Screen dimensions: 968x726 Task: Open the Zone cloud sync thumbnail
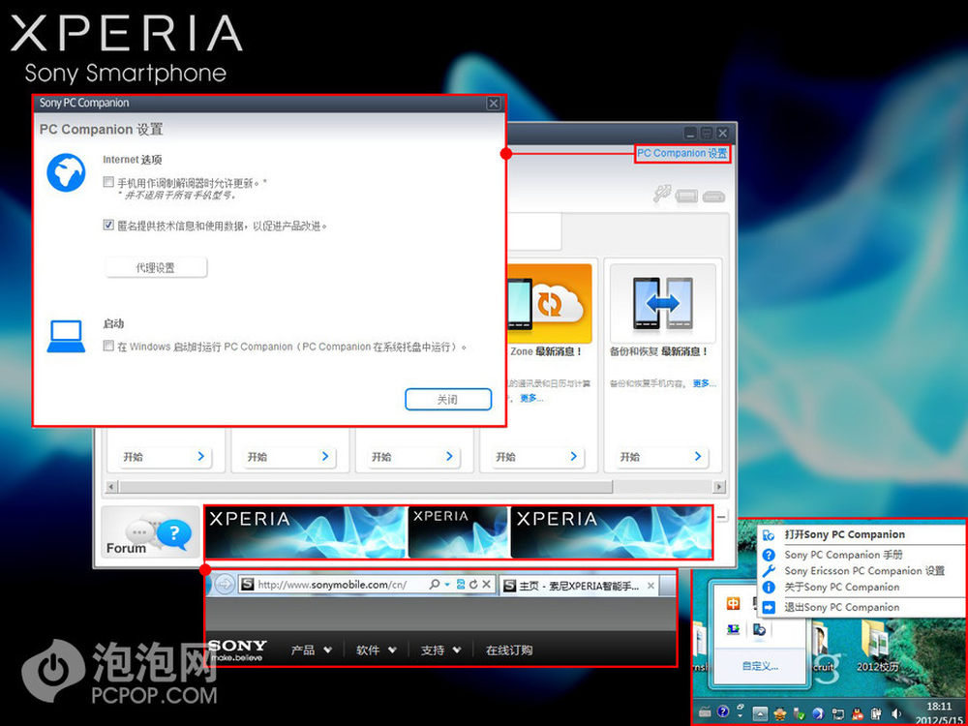pos(549,304)
